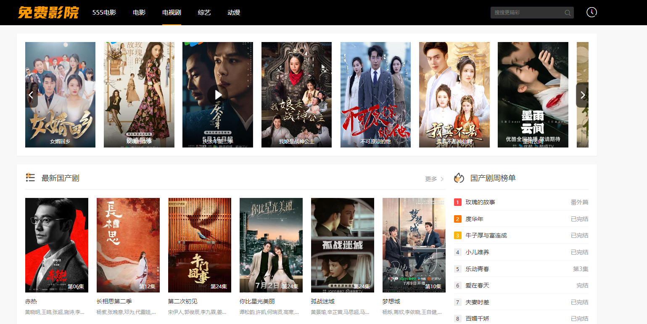Open the 女婿回乡 carousel poster
The height and width of the screenshot is (324, 647).
tap(60, 95)
